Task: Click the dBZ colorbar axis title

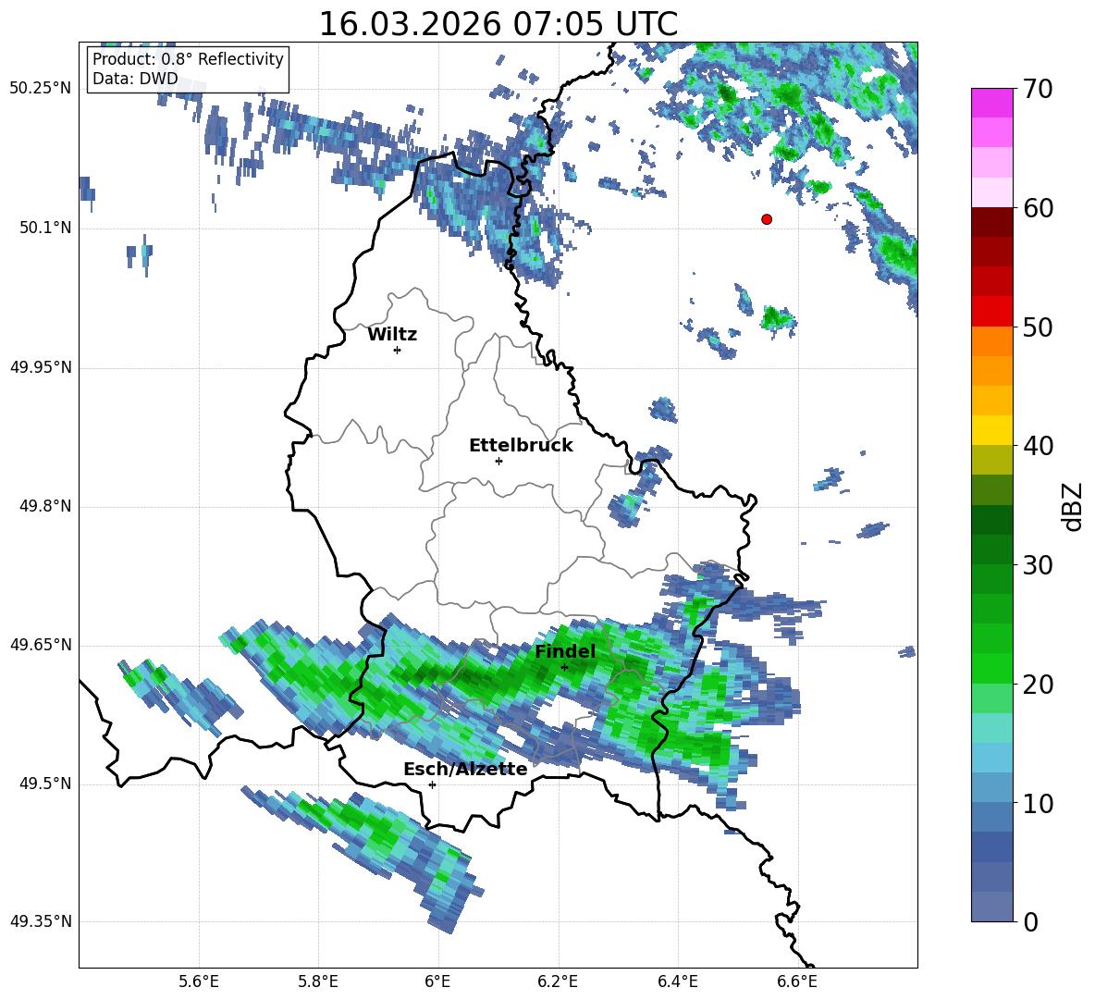Action: (x=1072, y=506)
